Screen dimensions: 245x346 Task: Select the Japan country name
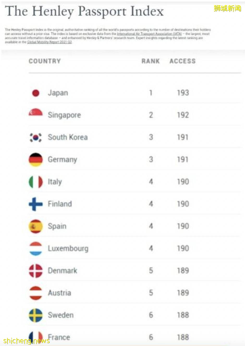click(x=58, y=93)
